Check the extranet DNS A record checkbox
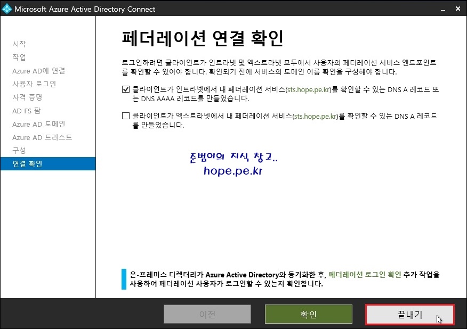 [126, 116]
